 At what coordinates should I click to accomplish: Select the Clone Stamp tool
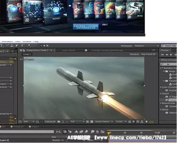point(12,45)
